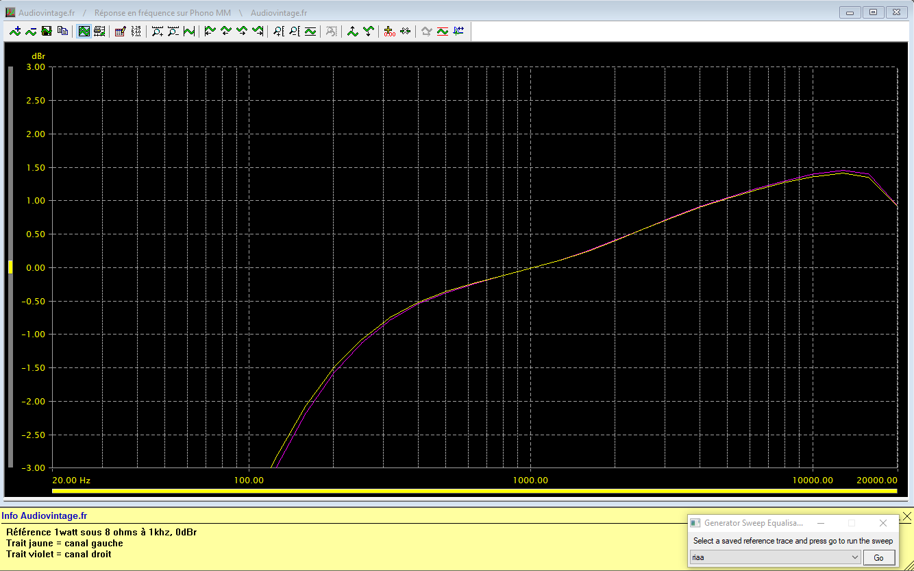This screenshot has width=914, height=571.
Task: Close the Generator Sweep Equalisation dialog
Action: click(883, 523)
